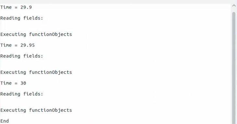Click the equals sign in the Time = 29.95 line
Screen dimensions: 237x124
(16, 45)
